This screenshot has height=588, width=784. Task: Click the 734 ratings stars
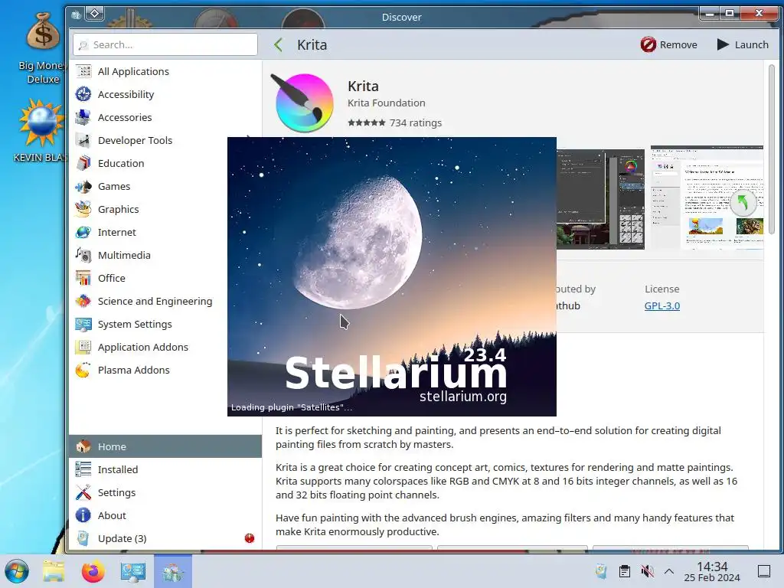[367, 122]
